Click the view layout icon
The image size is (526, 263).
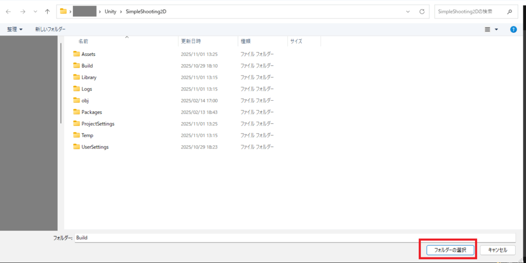pyautogui.click(x=487, y=29)
